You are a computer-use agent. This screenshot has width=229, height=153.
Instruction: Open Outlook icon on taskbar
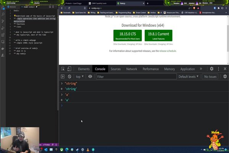[x=46, y=150]
